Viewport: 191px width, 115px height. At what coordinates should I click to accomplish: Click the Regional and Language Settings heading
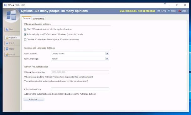point(39,48)
